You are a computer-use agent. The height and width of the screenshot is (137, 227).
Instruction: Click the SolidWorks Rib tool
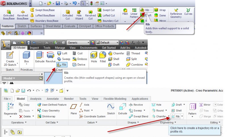[146, 10]
